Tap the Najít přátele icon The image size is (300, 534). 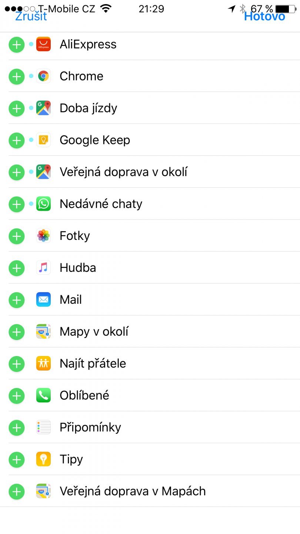pyautogui.click(x=43, y=363)
